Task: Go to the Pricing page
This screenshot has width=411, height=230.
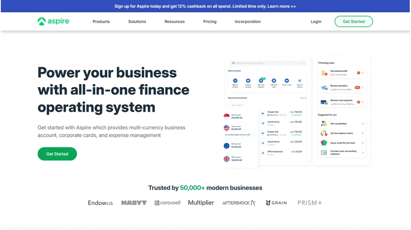Action: pyautogui.click(x=210, y=21)
